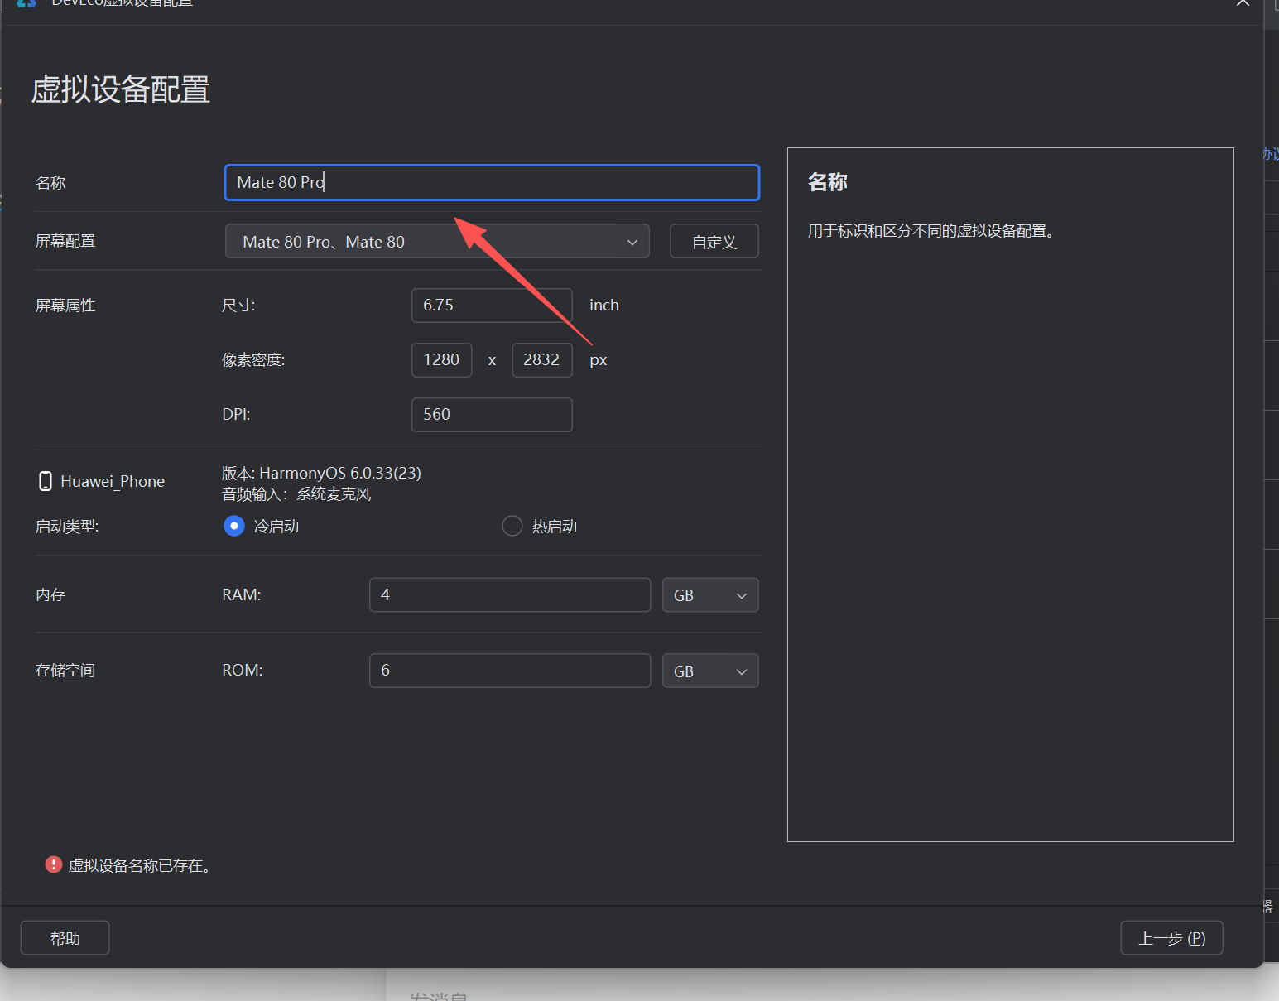
Task: Click the 自定义 button
Action: (714, 242)
